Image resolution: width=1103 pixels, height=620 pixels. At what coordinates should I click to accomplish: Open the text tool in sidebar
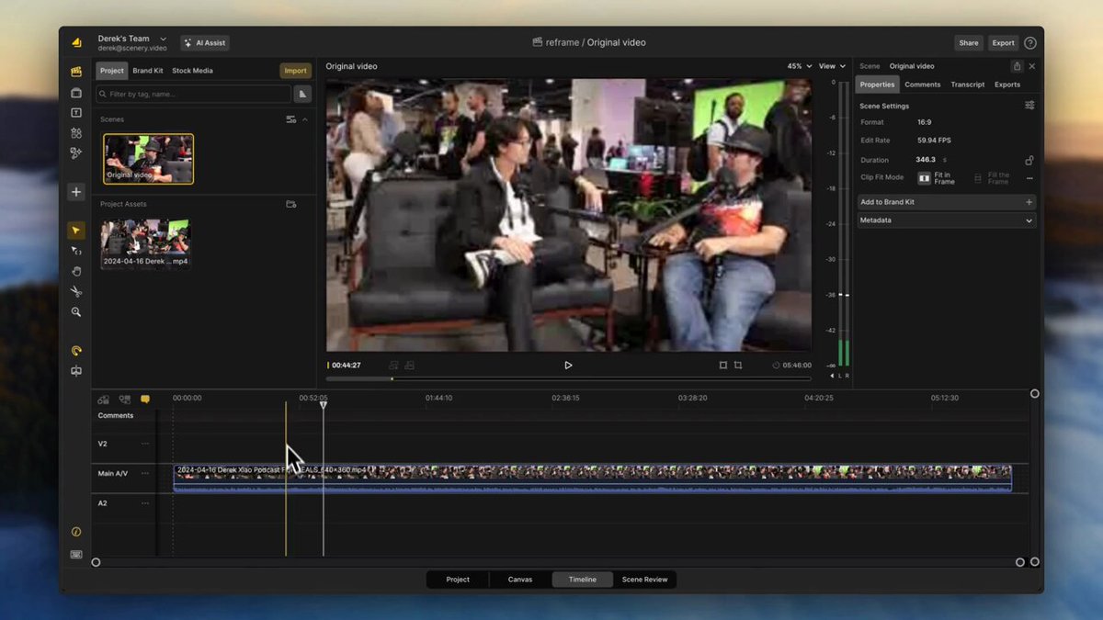click(76, 112)
